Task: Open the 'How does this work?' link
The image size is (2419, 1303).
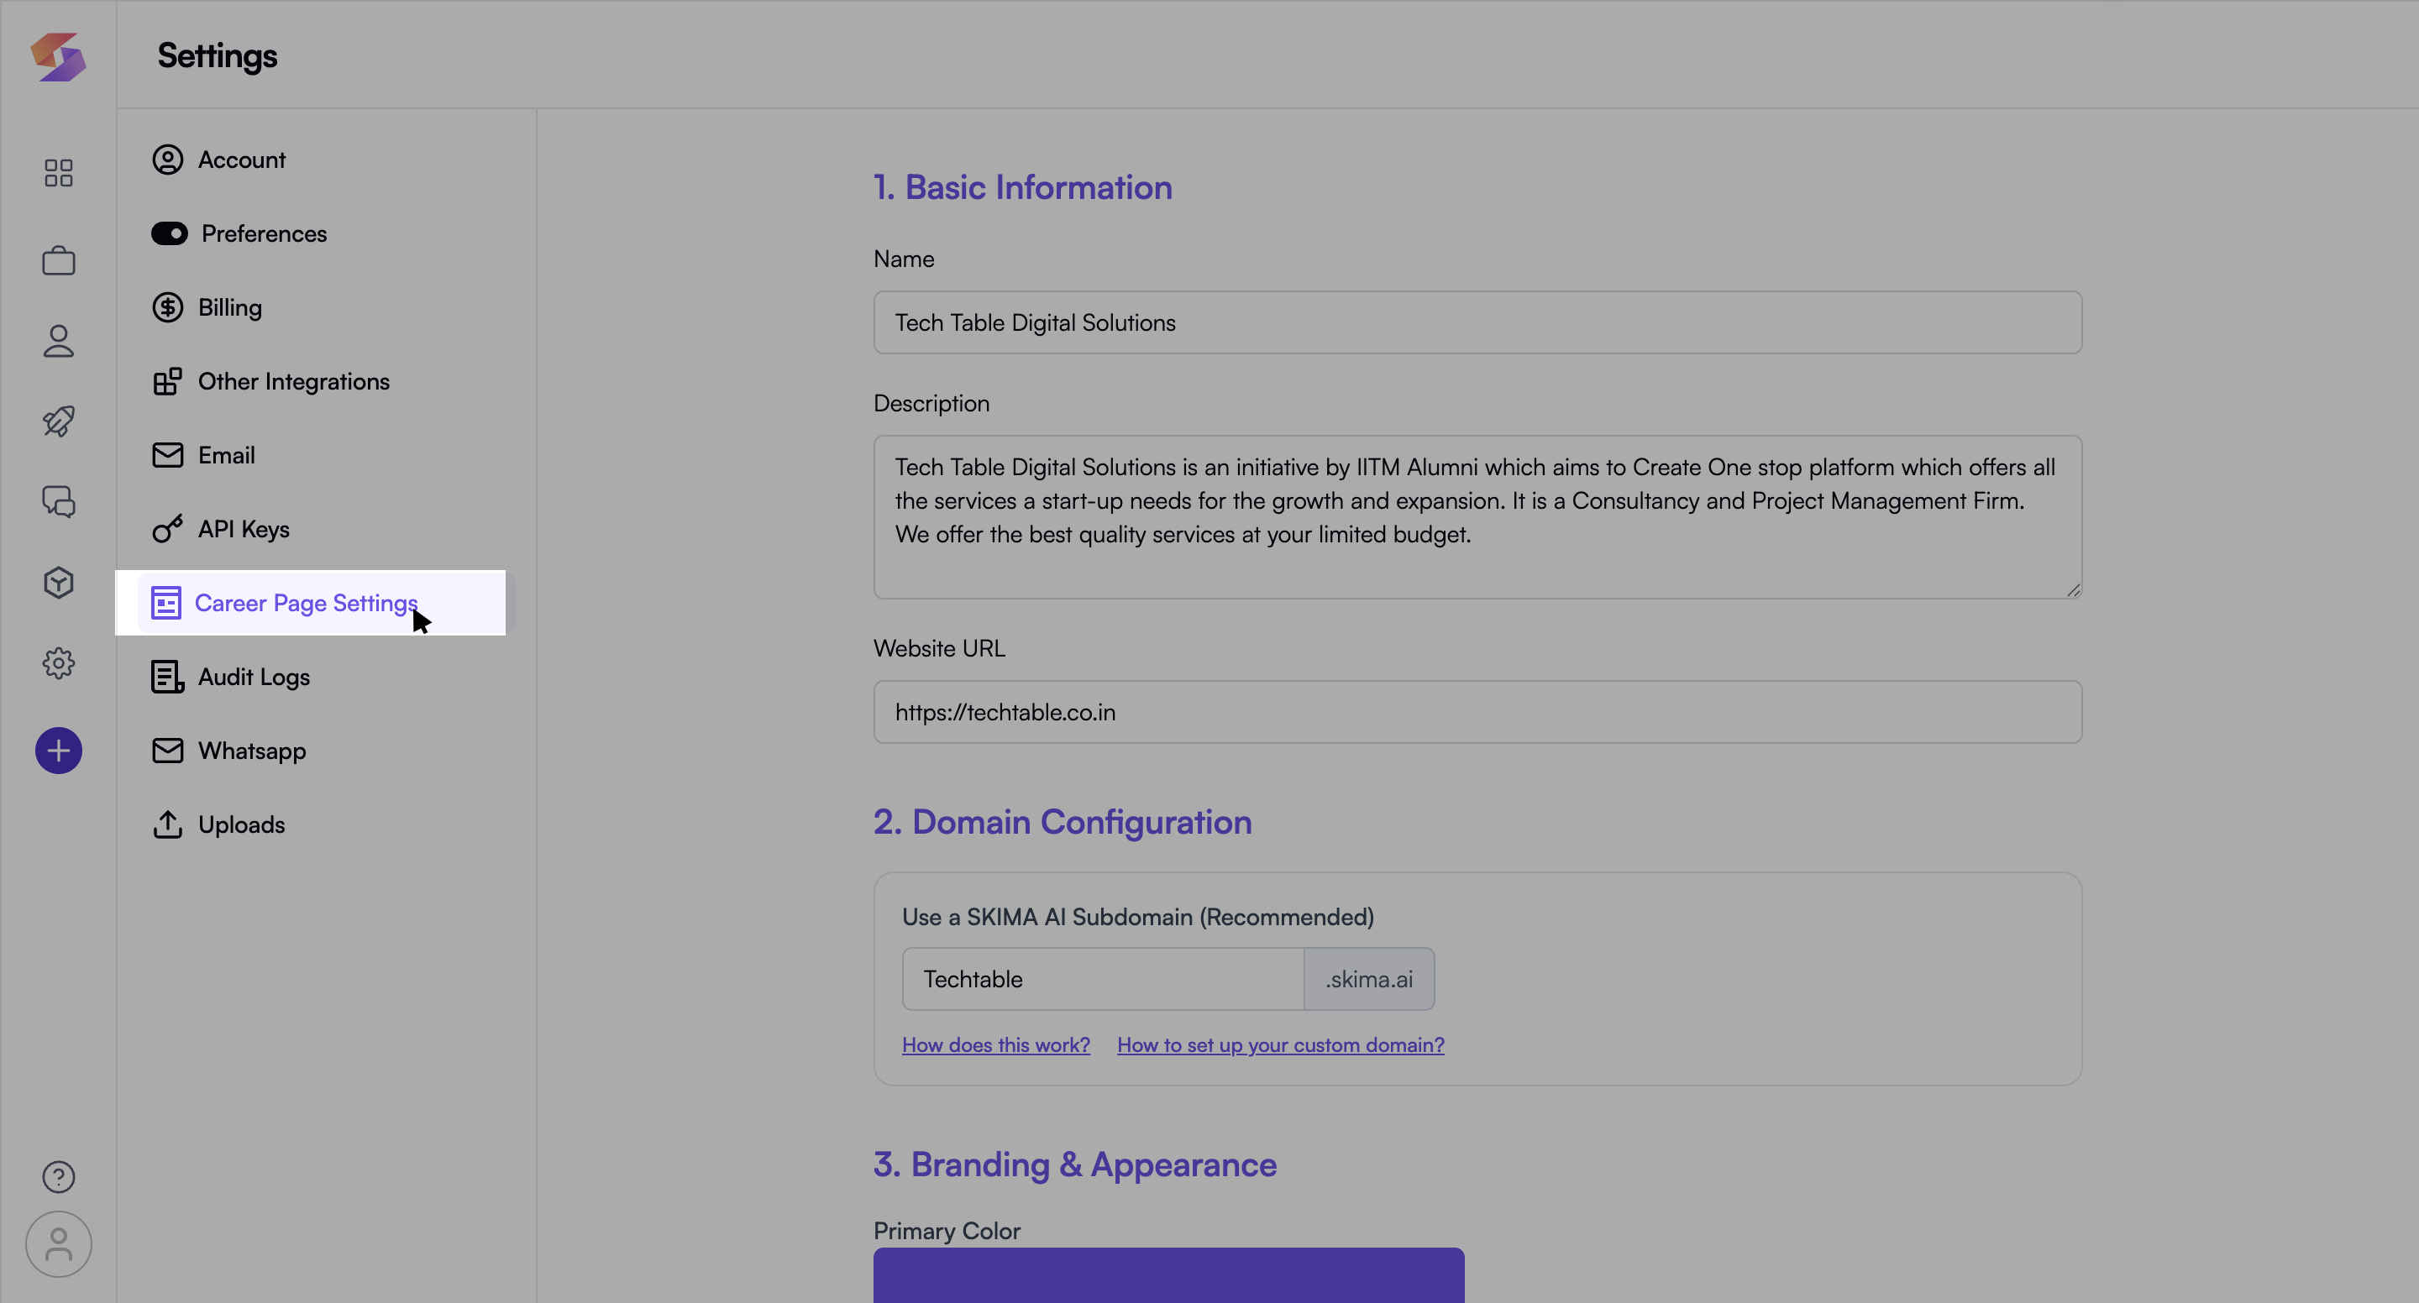Action: 995,1045
